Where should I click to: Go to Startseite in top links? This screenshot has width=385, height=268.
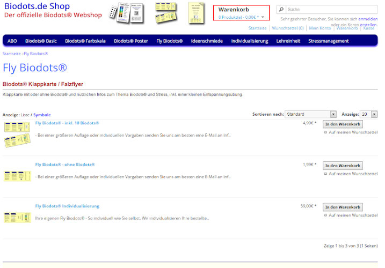click(257, 28)
